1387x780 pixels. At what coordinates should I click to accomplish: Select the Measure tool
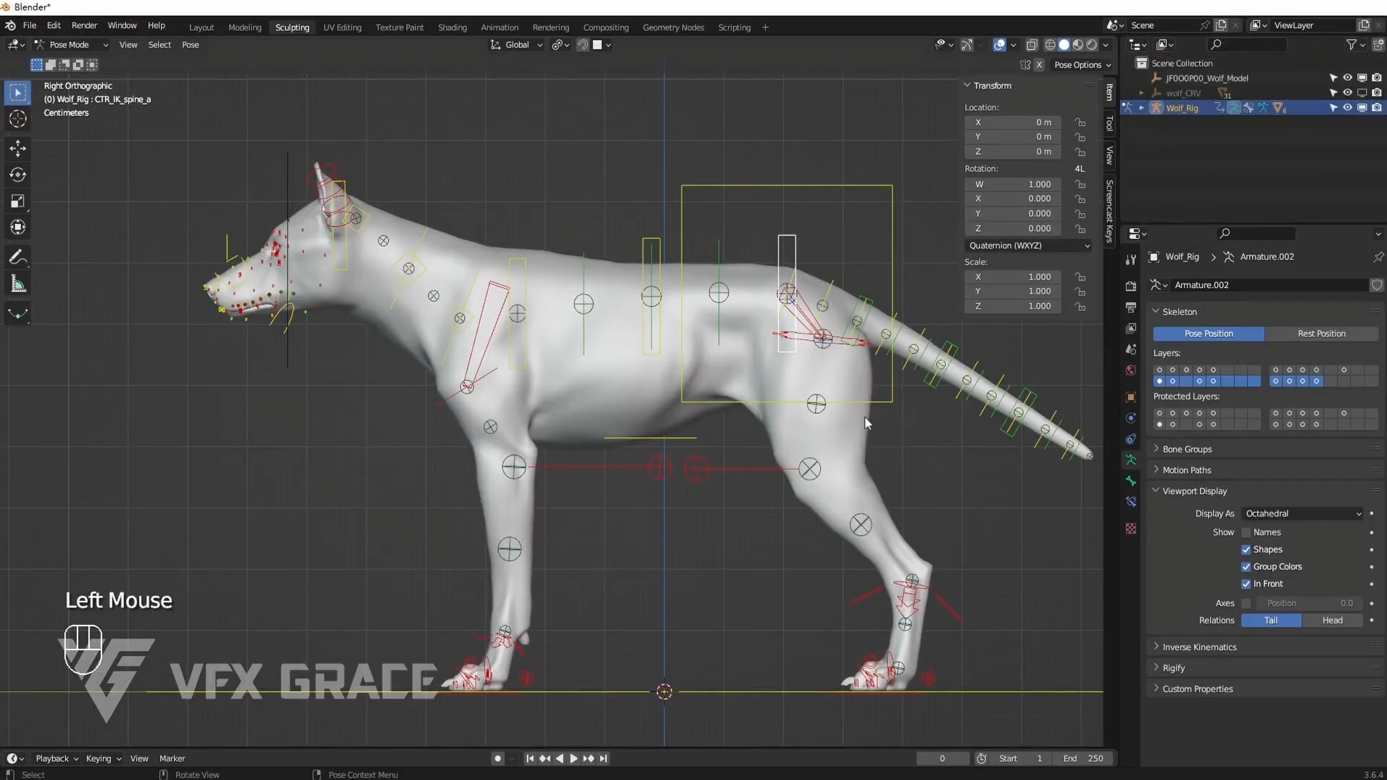[x=17, y=283]
